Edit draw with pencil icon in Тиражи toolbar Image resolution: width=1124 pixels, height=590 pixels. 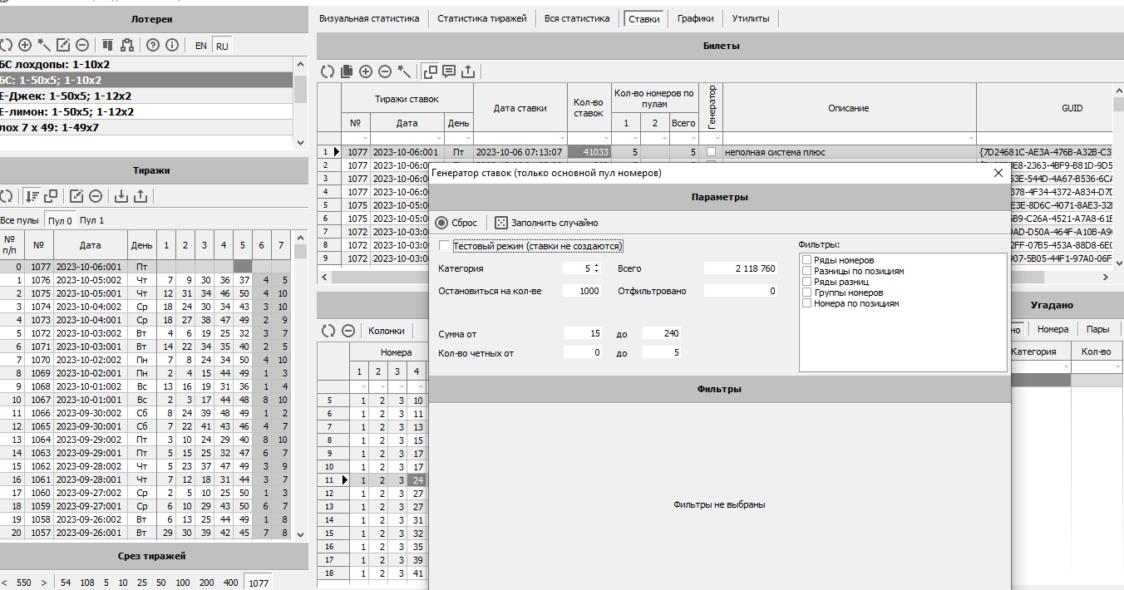pos(76,197)
